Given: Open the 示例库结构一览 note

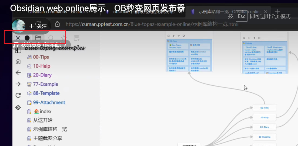Looking at the screenshot, I should [50, 129].
